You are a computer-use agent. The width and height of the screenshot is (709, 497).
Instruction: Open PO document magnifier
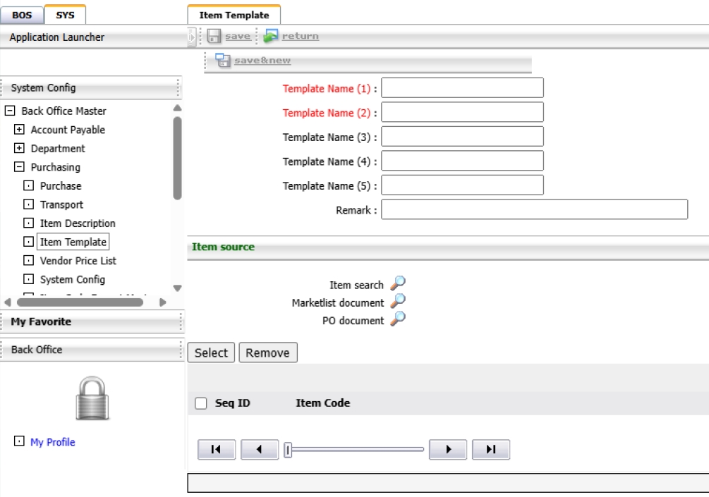click(398, 319)
